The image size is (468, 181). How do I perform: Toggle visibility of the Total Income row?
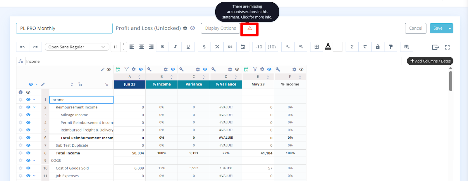pos(28,153)
